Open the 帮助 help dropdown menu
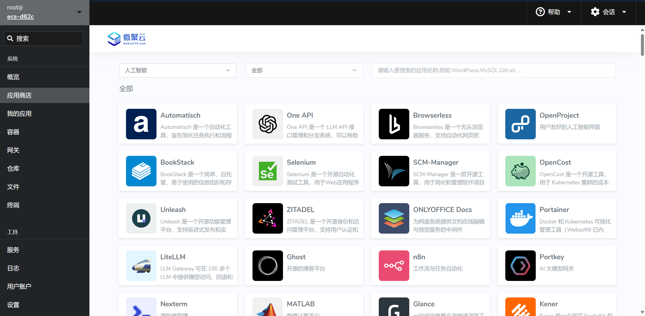 point(553,12)
